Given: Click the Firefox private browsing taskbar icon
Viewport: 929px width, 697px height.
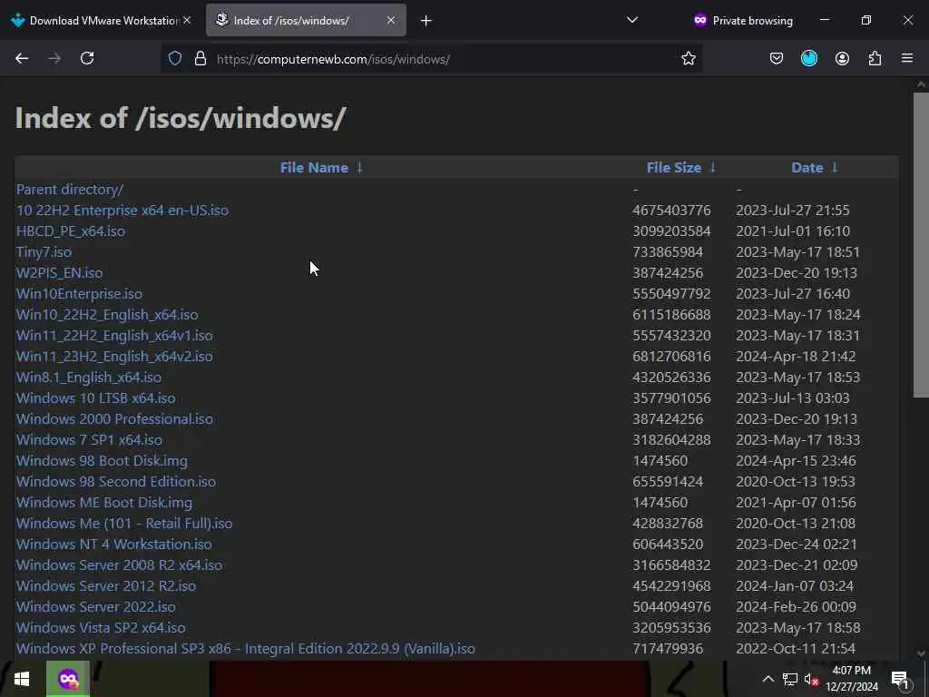Looking at the screenshot, I should click(x=68, y=678).
